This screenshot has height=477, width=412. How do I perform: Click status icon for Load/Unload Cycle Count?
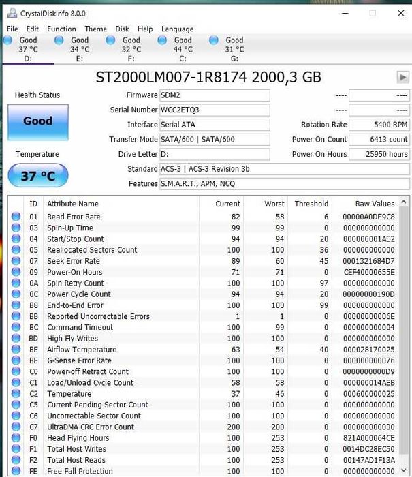pos(16,382)
